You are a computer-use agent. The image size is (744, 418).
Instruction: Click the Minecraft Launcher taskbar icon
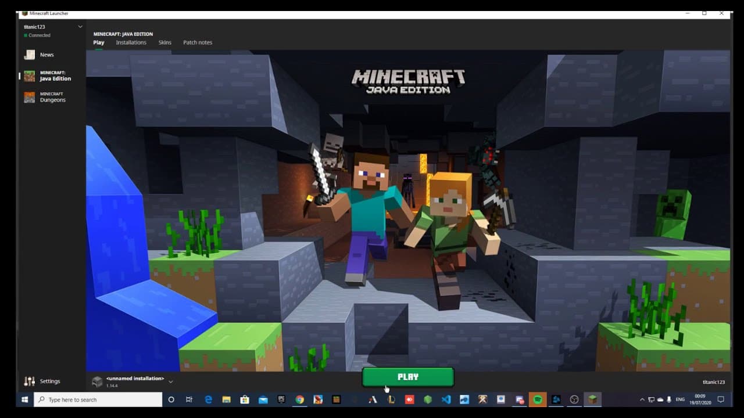(x=593, y=399)
